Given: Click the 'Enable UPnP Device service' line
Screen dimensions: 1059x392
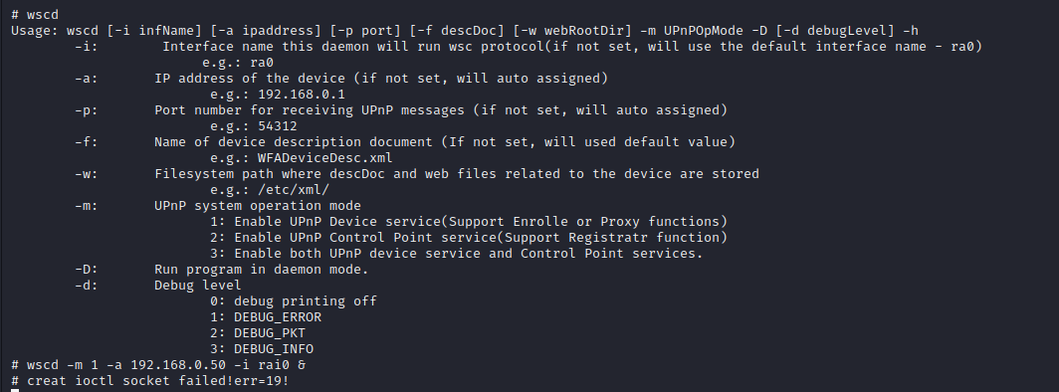Looking at the screenshot, I should [469, 221].
